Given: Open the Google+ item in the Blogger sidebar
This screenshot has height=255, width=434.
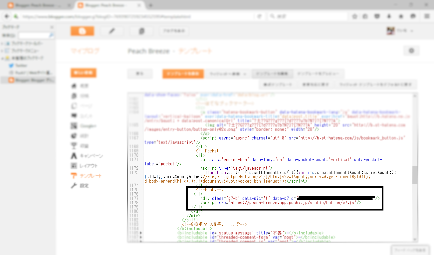Looking at the screenshot, I should [84, 126].
